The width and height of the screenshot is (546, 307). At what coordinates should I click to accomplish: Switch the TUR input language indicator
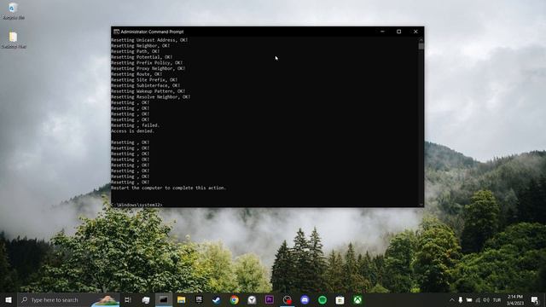tap(497, 299)
